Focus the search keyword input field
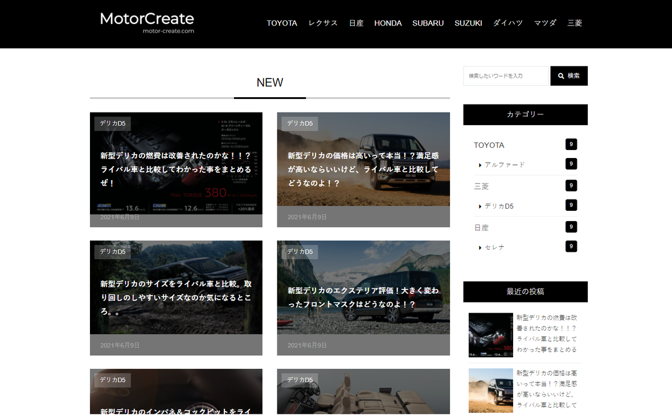Screen dimensions: 672x415 (506, 76)
